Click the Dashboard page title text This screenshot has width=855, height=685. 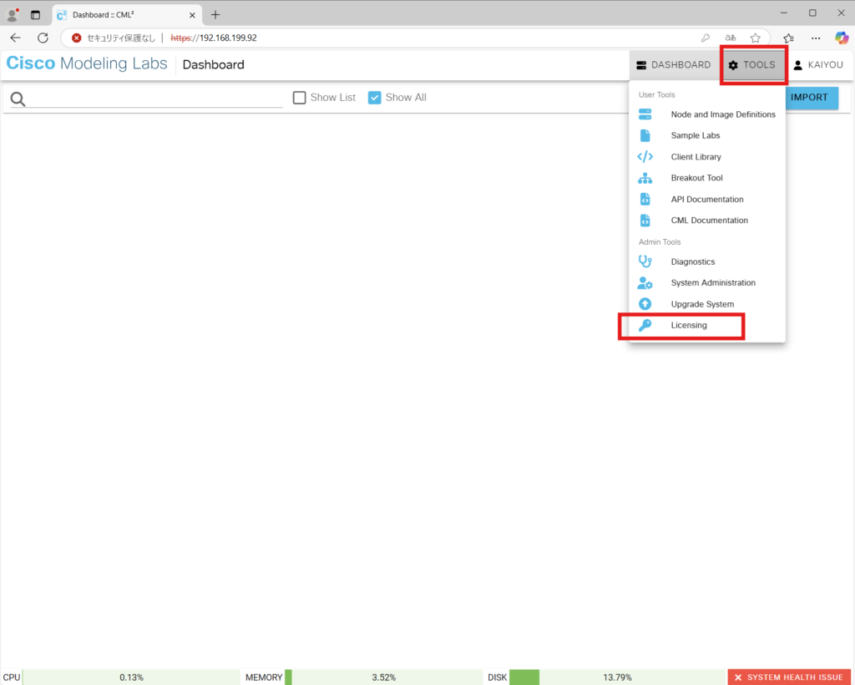[x=213, y=65]
